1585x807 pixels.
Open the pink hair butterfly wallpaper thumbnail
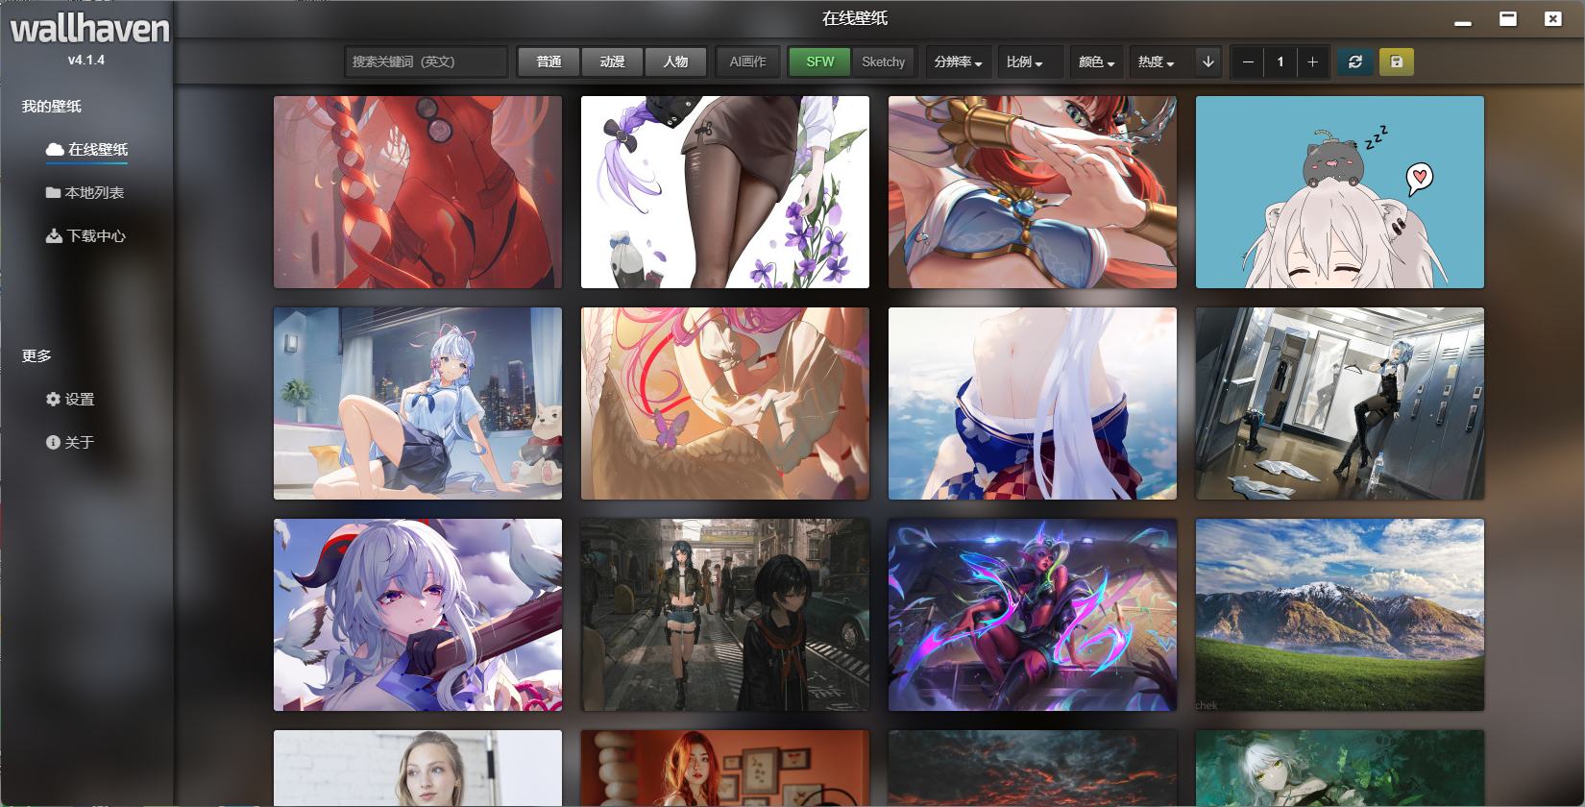point(725,403)
